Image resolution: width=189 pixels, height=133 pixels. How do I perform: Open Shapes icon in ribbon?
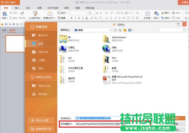[x=157, y=14]
